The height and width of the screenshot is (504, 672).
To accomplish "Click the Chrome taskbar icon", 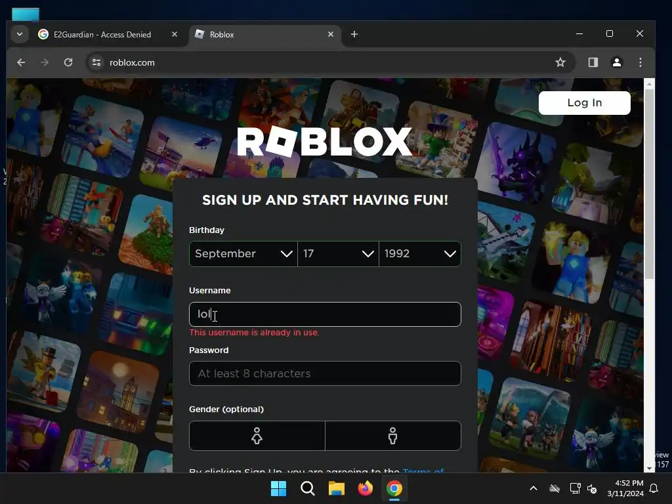I will tap(394, 488).
